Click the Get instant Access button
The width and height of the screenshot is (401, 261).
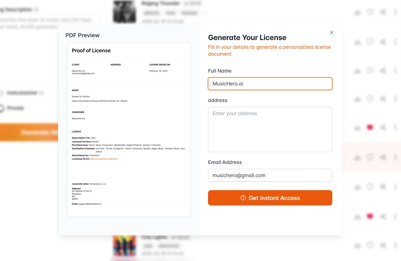click(x=270, y=198)
